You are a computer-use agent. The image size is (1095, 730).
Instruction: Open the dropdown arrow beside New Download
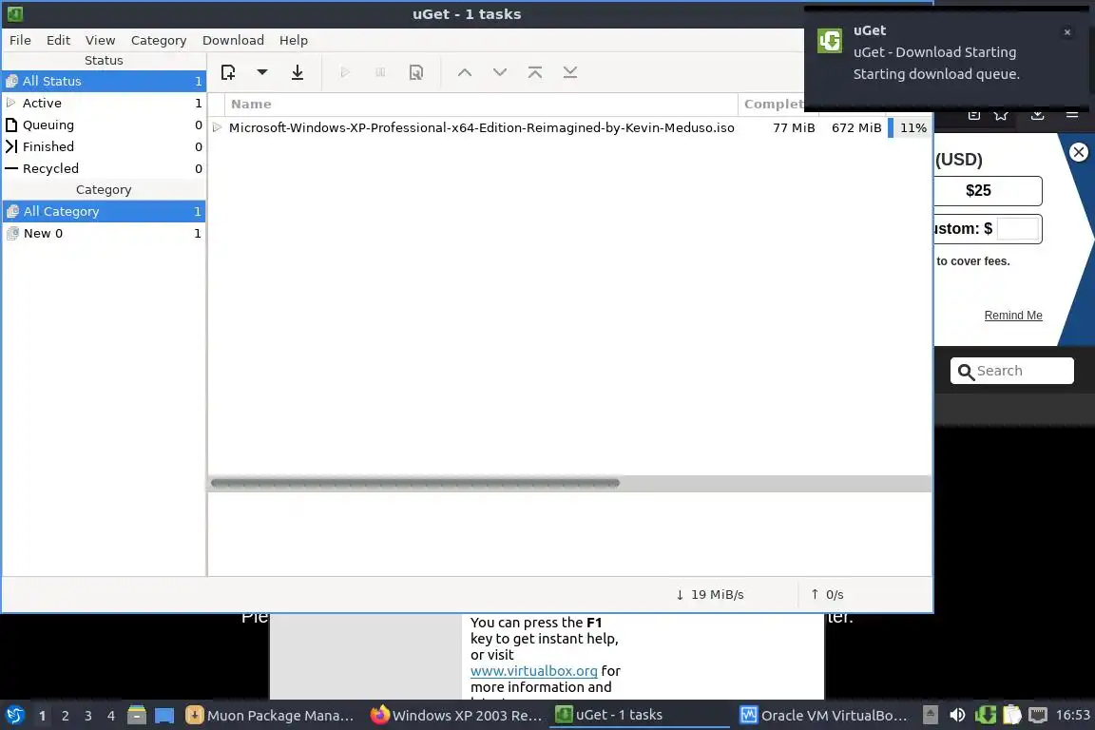262,72
